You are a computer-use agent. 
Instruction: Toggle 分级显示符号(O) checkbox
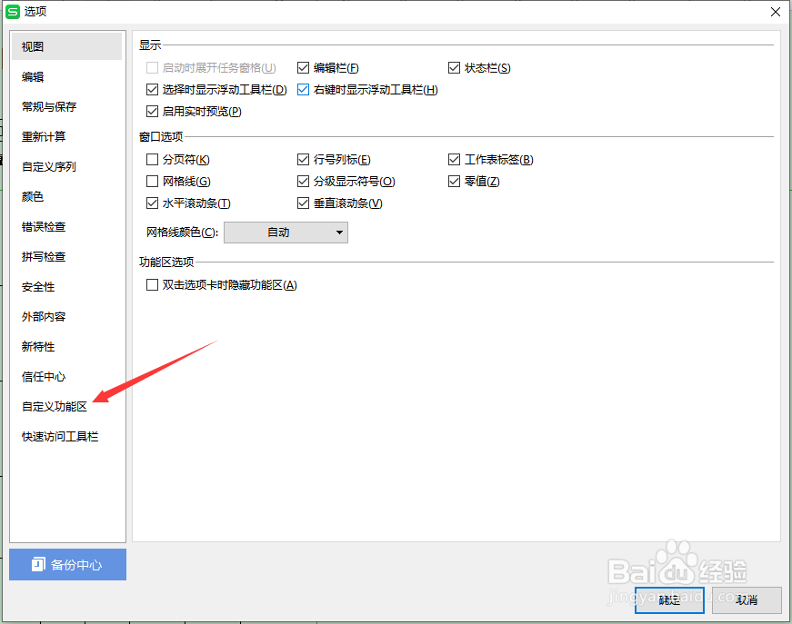click(303, 181)
